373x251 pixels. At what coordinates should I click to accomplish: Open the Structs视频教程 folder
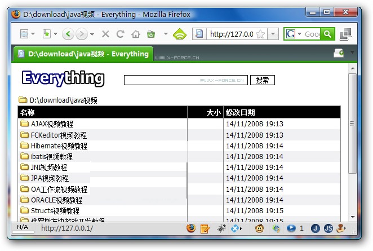click(55, 211)
